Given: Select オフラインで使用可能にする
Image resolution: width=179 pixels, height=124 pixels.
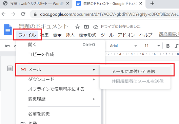Looking at the screenshot, I should [x=58, y=89].
